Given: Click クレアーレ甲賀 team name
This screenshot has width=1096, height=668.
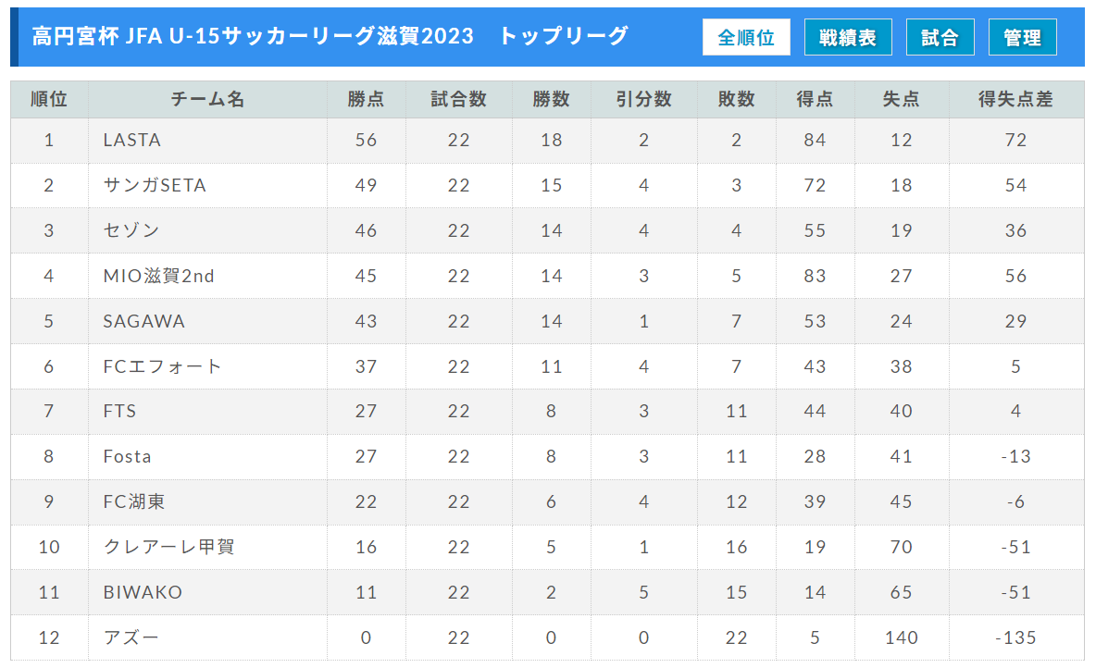Looking at the screenshot, I should (168, 547).
